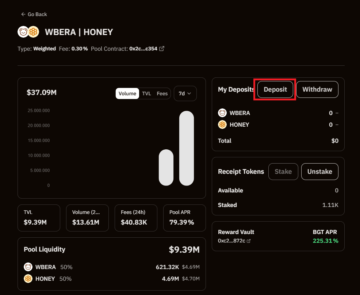Click the HONEY icon in Pool Liquidity
The height and width of the screenshot is (295, 360).
point(28,279)
